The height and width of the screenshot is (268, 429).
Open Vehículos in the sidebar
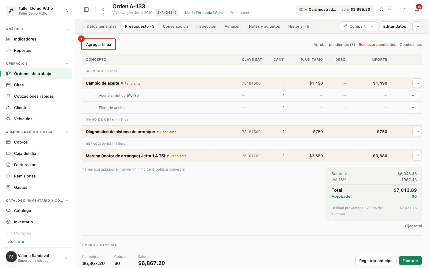pyautogui.click(x=37, y=119)
